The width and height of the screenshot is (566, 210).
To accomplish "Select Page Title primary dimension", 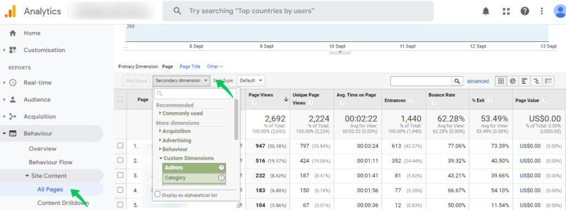I will click(x=190, y=67).
